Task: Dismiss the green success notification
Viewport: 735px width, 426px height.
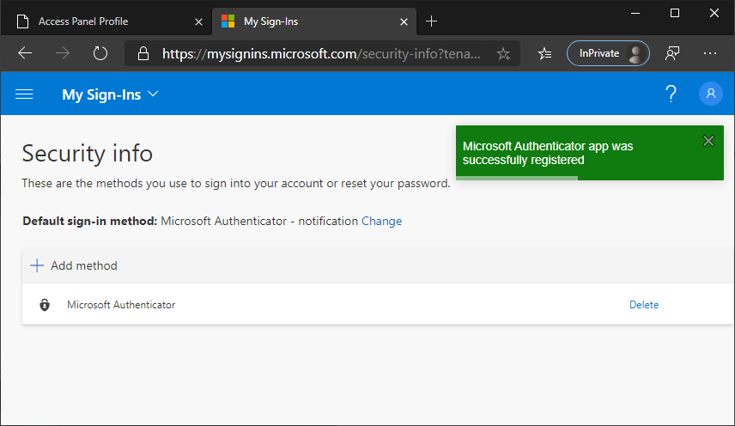Action: point(708,141)
